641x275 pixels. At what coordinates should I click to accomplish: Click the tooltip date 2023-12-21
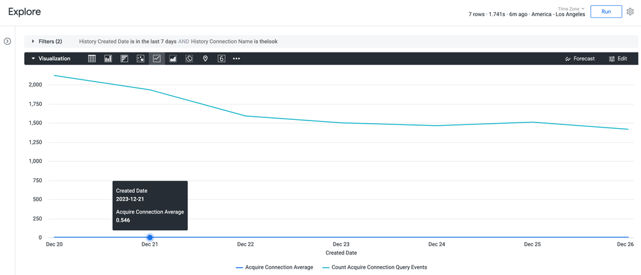click(x=130, y=199)
